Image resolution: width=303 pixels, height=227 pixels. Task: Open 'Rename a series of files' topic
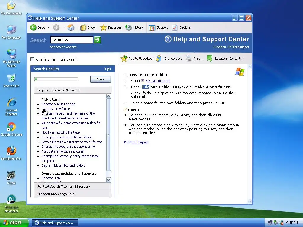click(x=58, y=104)
